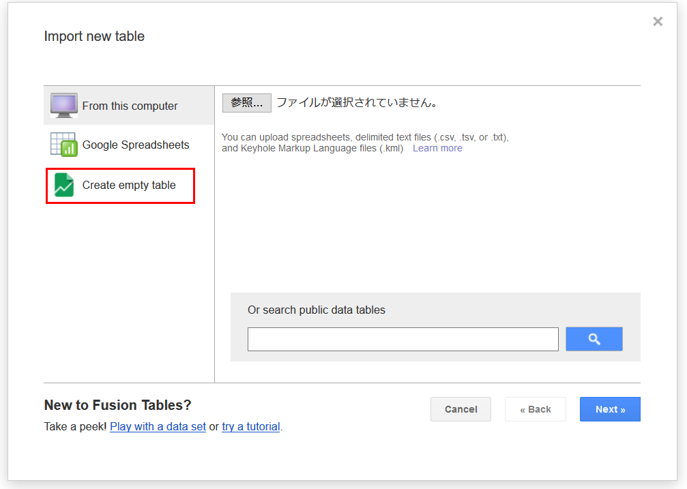687x489 pixels.
Task: Proceed with the Next » button
Action: [x=611, y=409]
